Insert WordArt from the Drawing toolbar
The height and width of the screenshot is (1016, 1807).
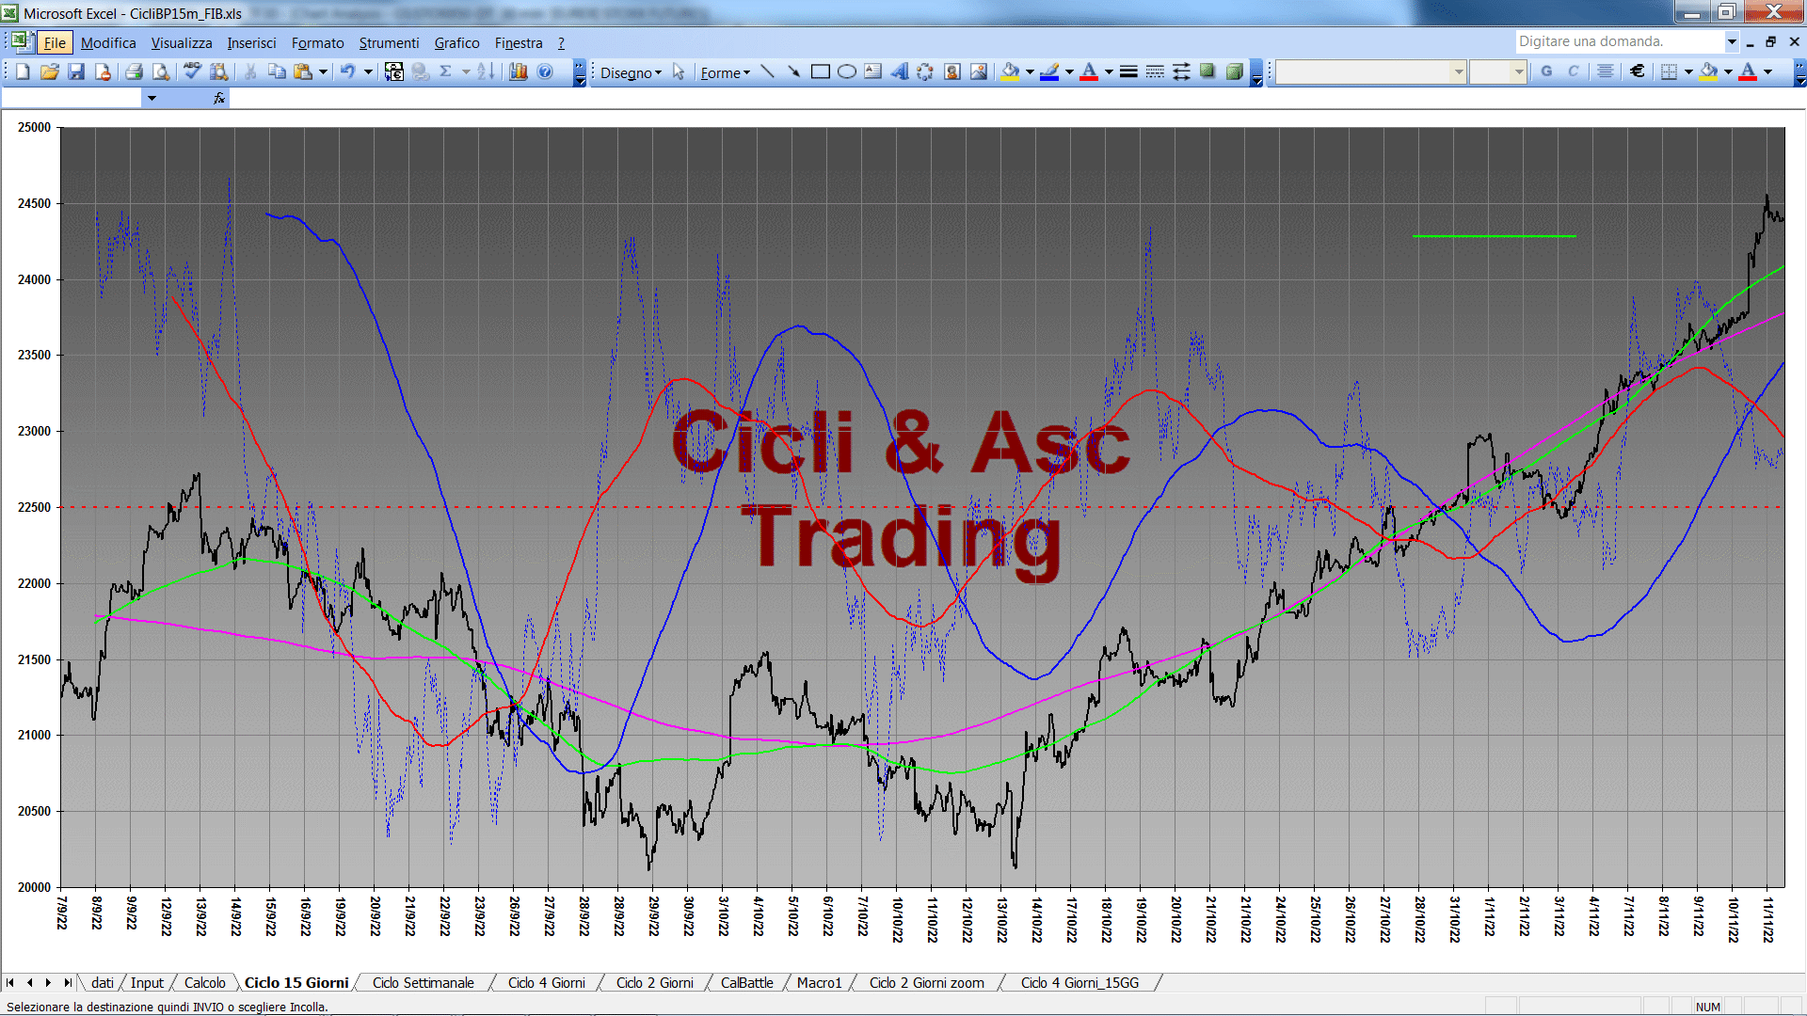(899, 71)
